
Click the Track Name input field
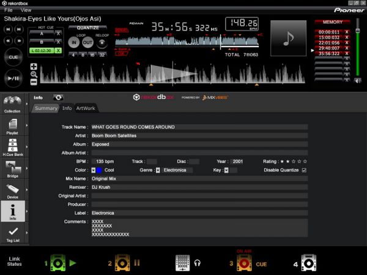point(199,127)
